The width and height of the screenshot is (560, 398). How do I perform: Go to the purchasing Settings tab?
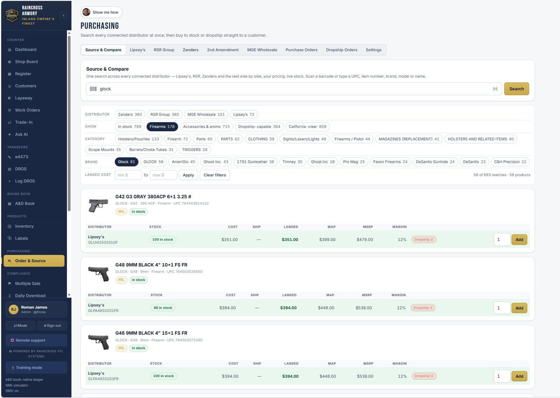[x=373, y=50]
